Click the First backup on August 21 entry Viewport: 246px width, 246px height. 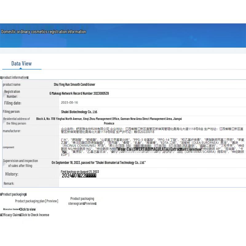[80, 172]
